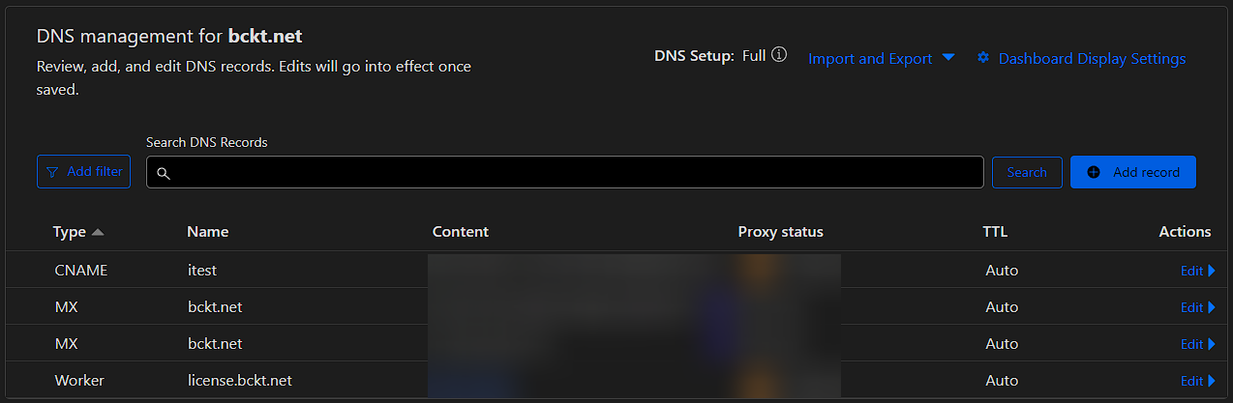Click the TTL column header
The height and width of the screenshot is (403, 1233).
point(995,232)
